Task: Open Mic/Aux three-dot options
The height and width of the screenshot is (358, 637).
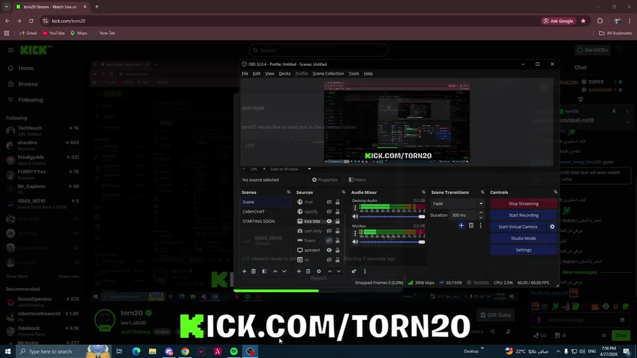Action: pos(355,233)
